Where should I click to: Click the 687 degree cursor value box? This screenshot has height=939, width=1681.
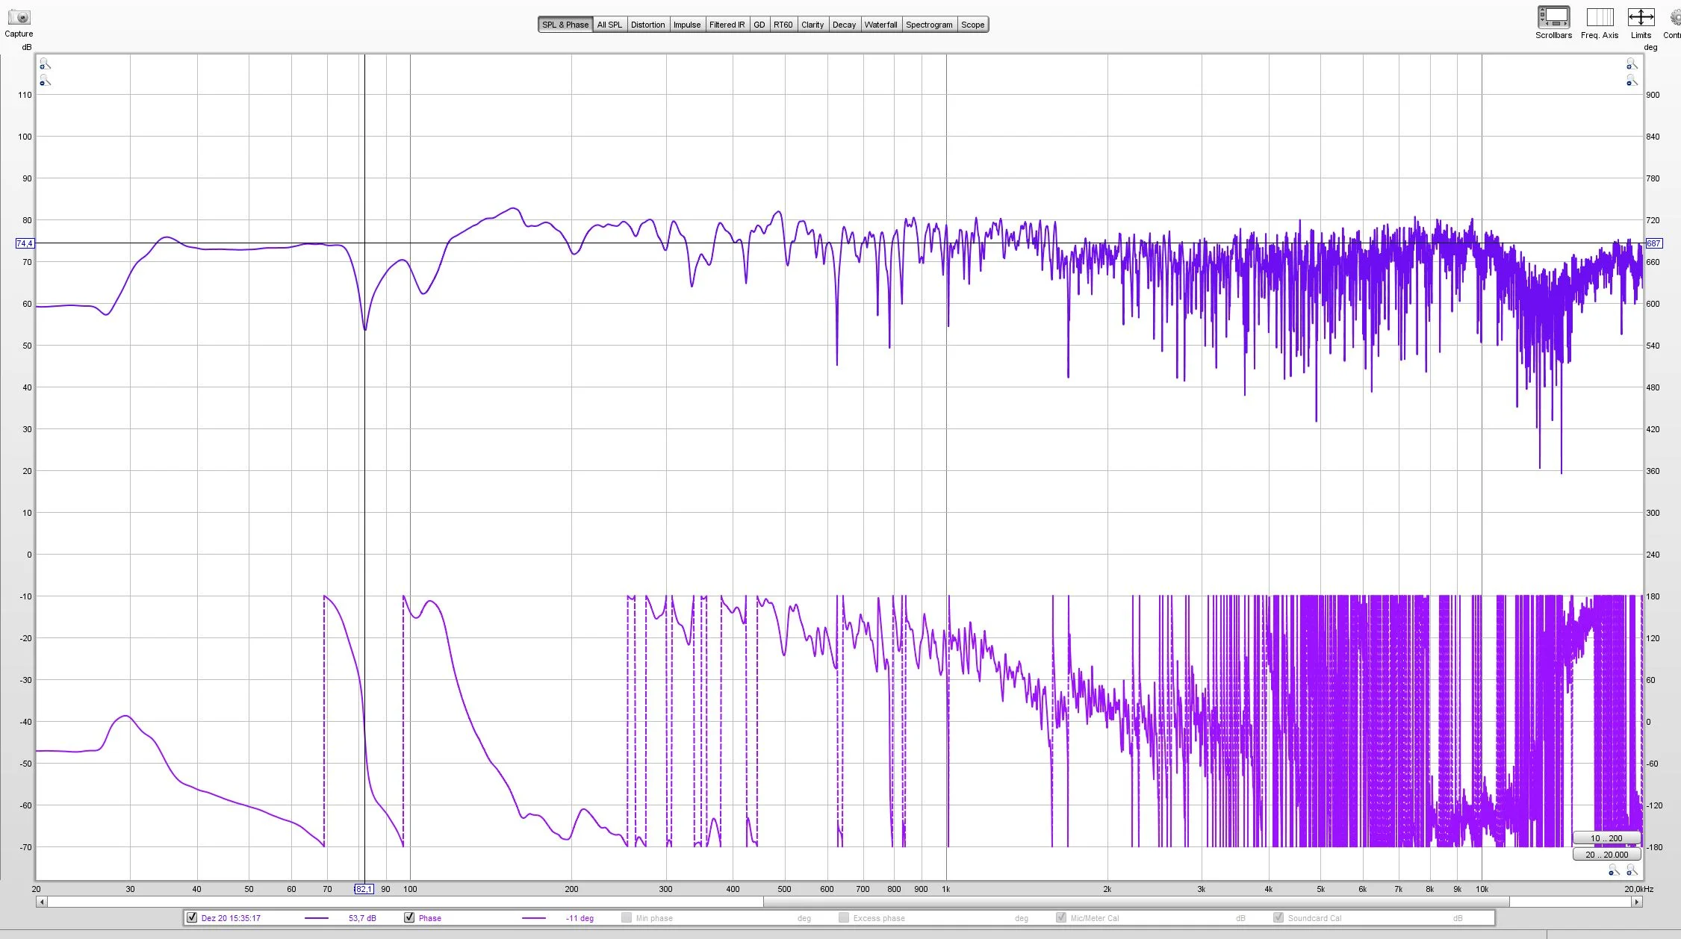(x=1653, y=243)
